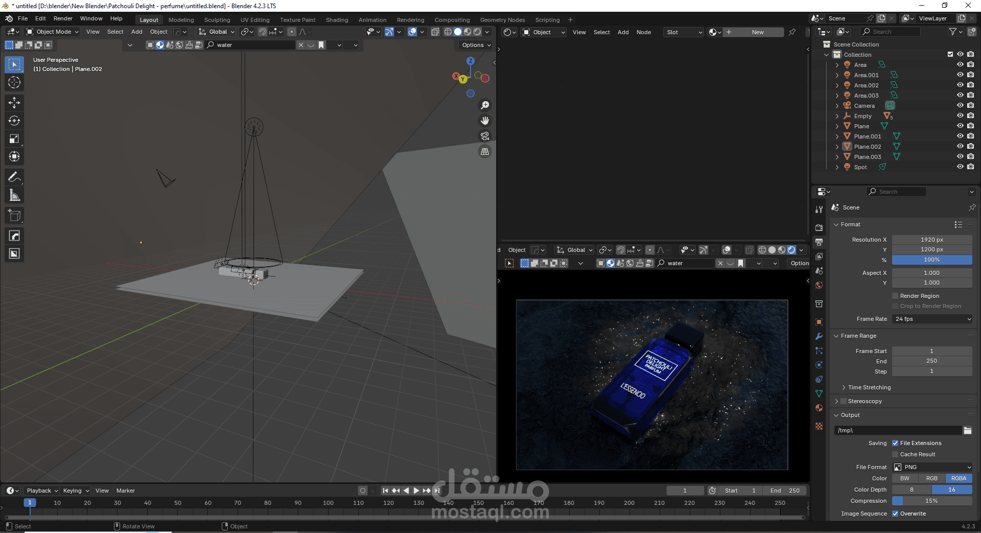Viewport: 981px width, 533px height.
Task: Select the 3D Cursor tool
Action: pyautogui.click(x=14, y=82)
